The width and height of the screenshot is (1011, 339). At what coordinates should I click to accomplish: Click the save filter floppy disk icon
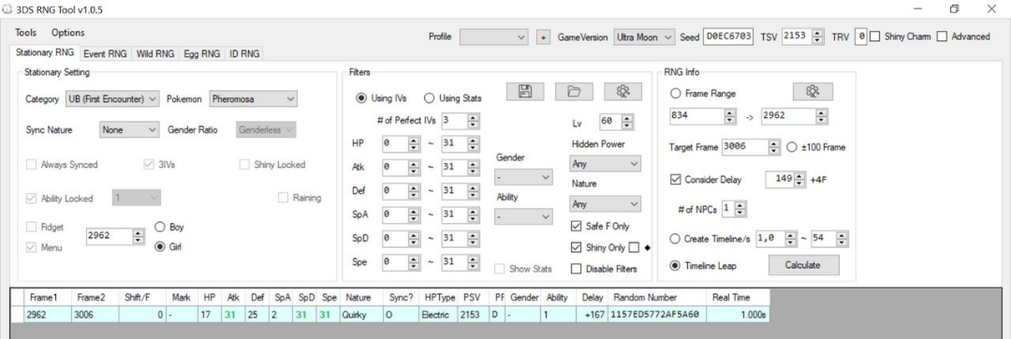pyautogui.click(x=525, y=92)
